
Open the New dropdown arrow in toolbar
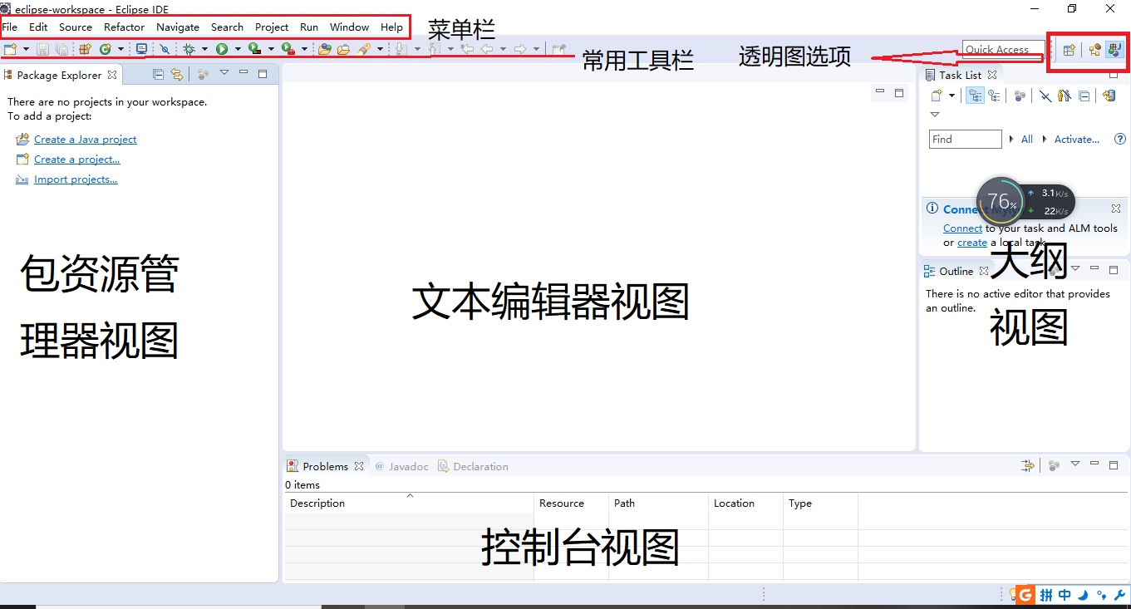click(x=26, y=49)
